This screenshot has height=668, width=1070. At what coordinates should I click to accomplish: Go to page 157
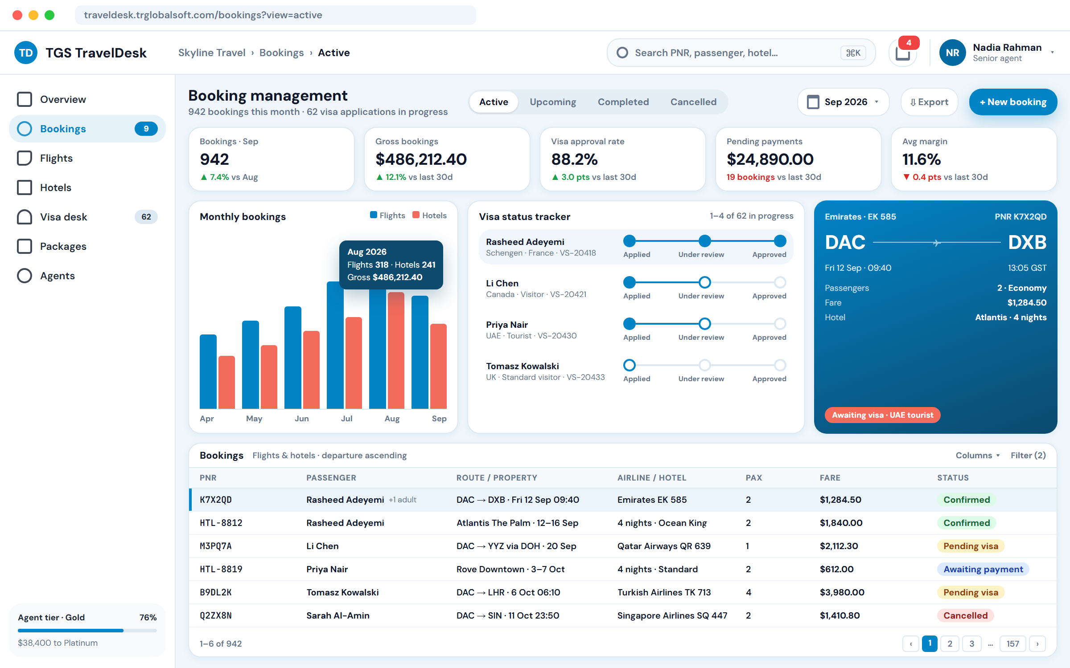pyautogui.click(x=1012, y=644)
